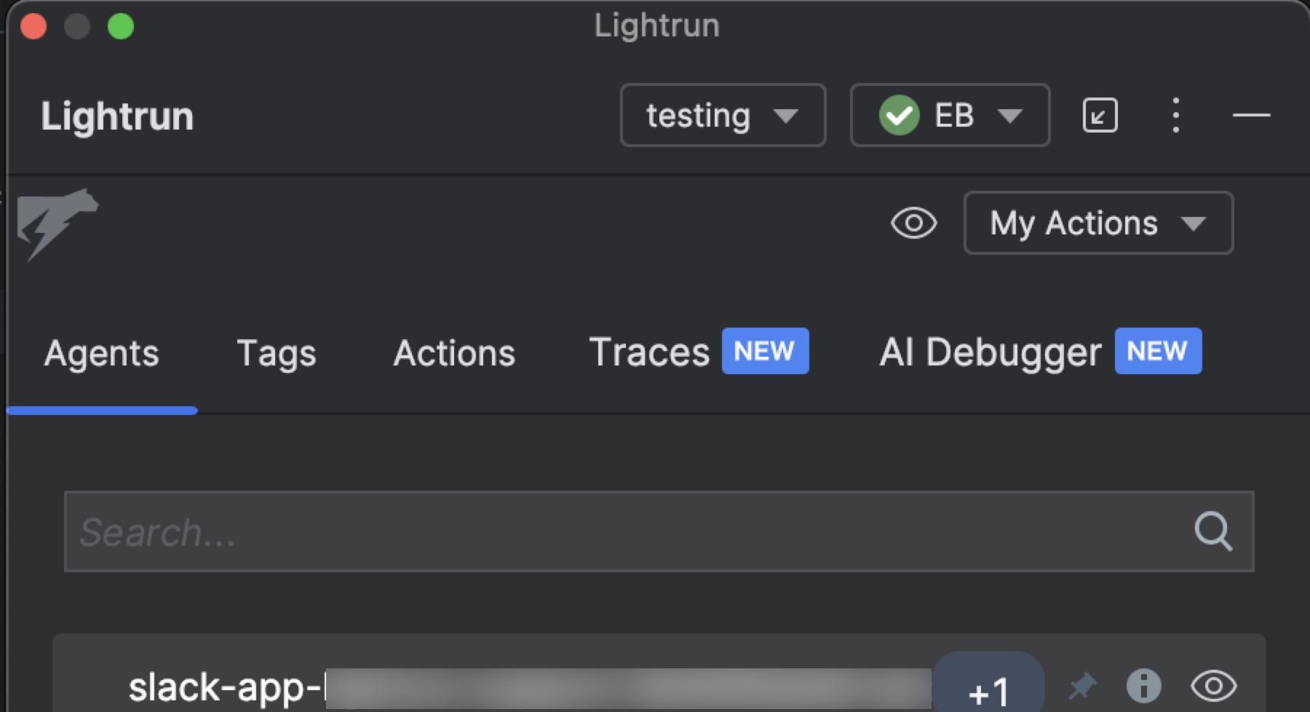Expand the EB account dropdown
The height and width of the screenshot is (712, 1310).
pos(1010,116)
